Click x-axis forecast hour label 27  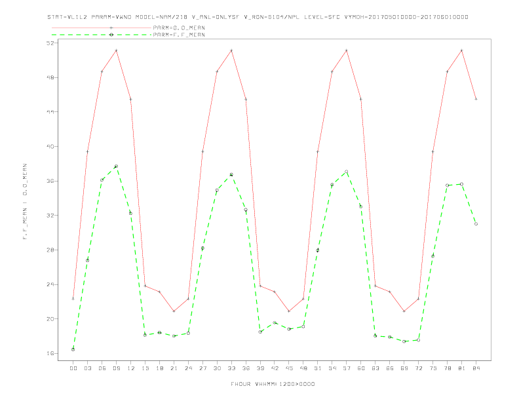point(202,368)
